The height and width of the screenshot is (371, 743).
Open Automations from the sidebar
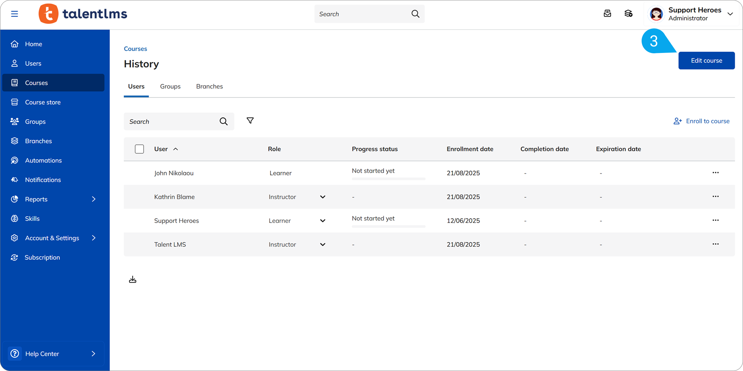coord(43,160)
